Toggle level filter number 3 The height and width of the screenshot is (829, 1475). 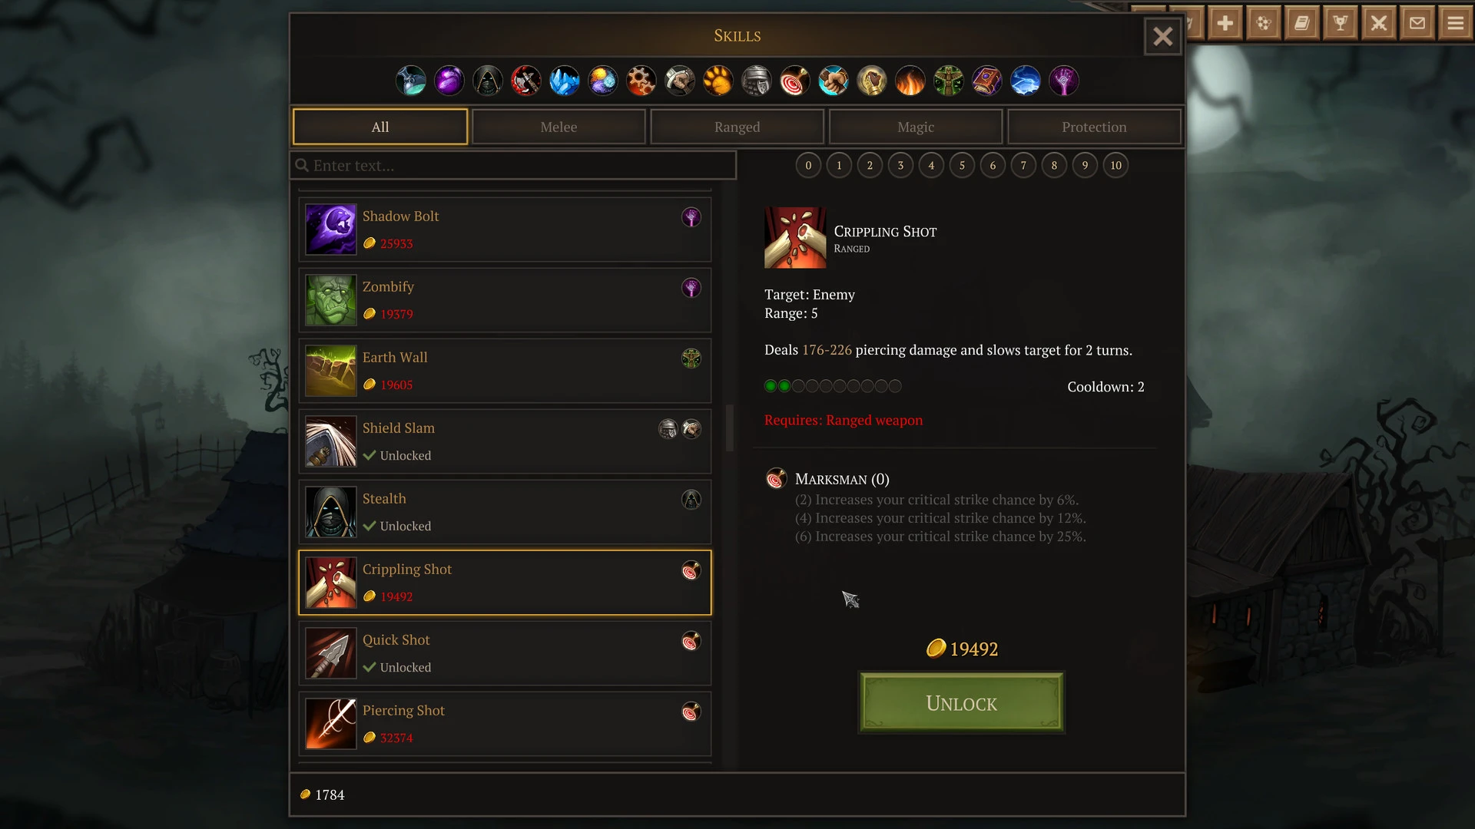900,165
